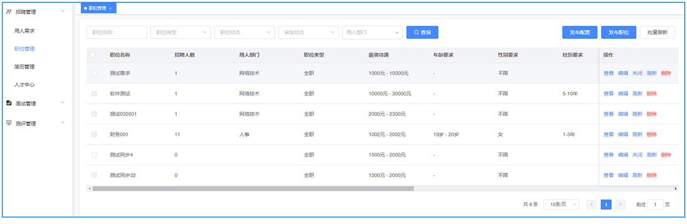This screenshot has width=687, height=224.
Task: Click the 招聘管理 people icon in sidebar
Action: coord(9,12)
